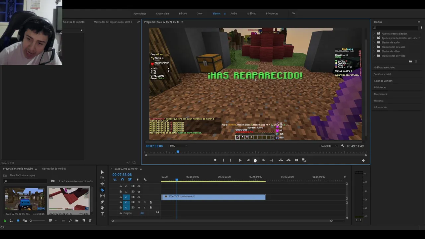
Task: Step back one frame
Action: click(248, 160)
